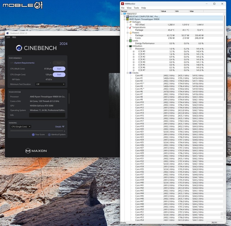Open the File menu in HWMonitor
This screenshot has height=226, width=231.
(123, 8)
